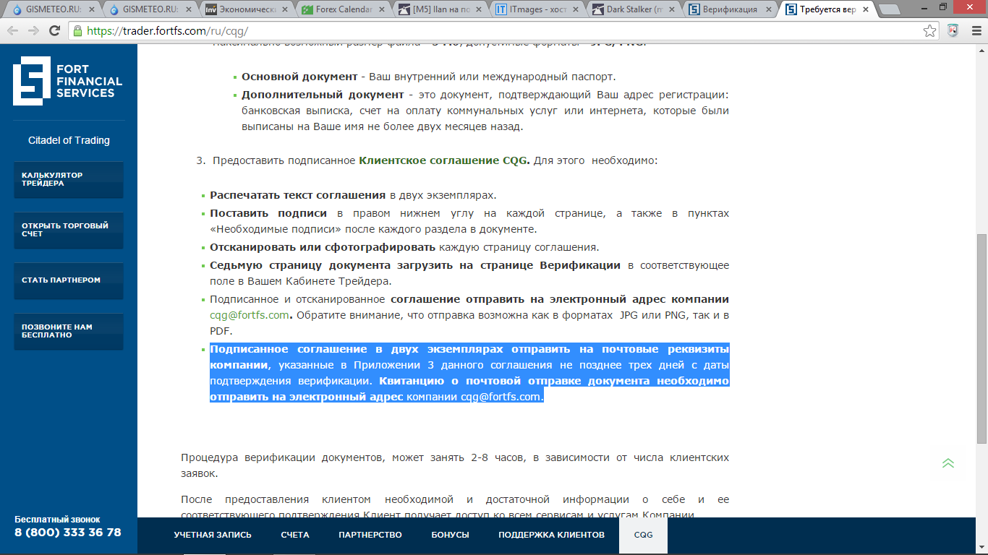Click Открыть торговый счет button
Screen dimensions: 988x555
(69, 230)
